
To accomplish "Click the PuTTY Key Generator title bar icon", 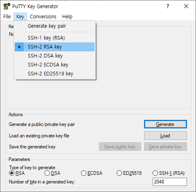I will (7, 6).
